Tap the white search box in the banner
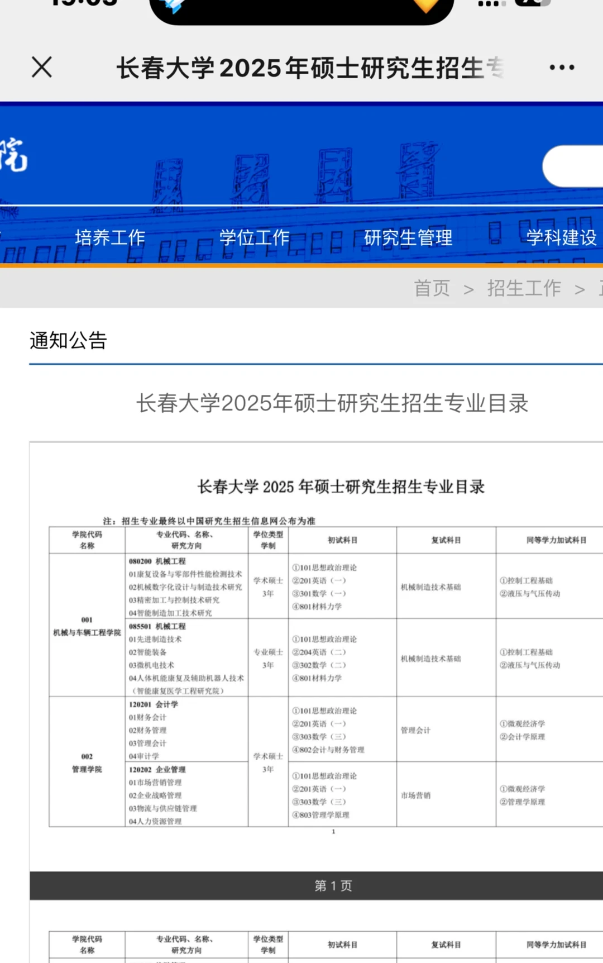Viewport: 603px width, 963px height. click(573, 166)
